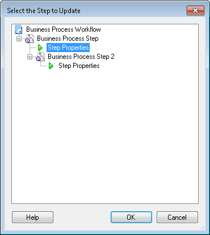210x235 pixels.
Task: Click the resize grip at dialog corner
Action: coord(203,228)
